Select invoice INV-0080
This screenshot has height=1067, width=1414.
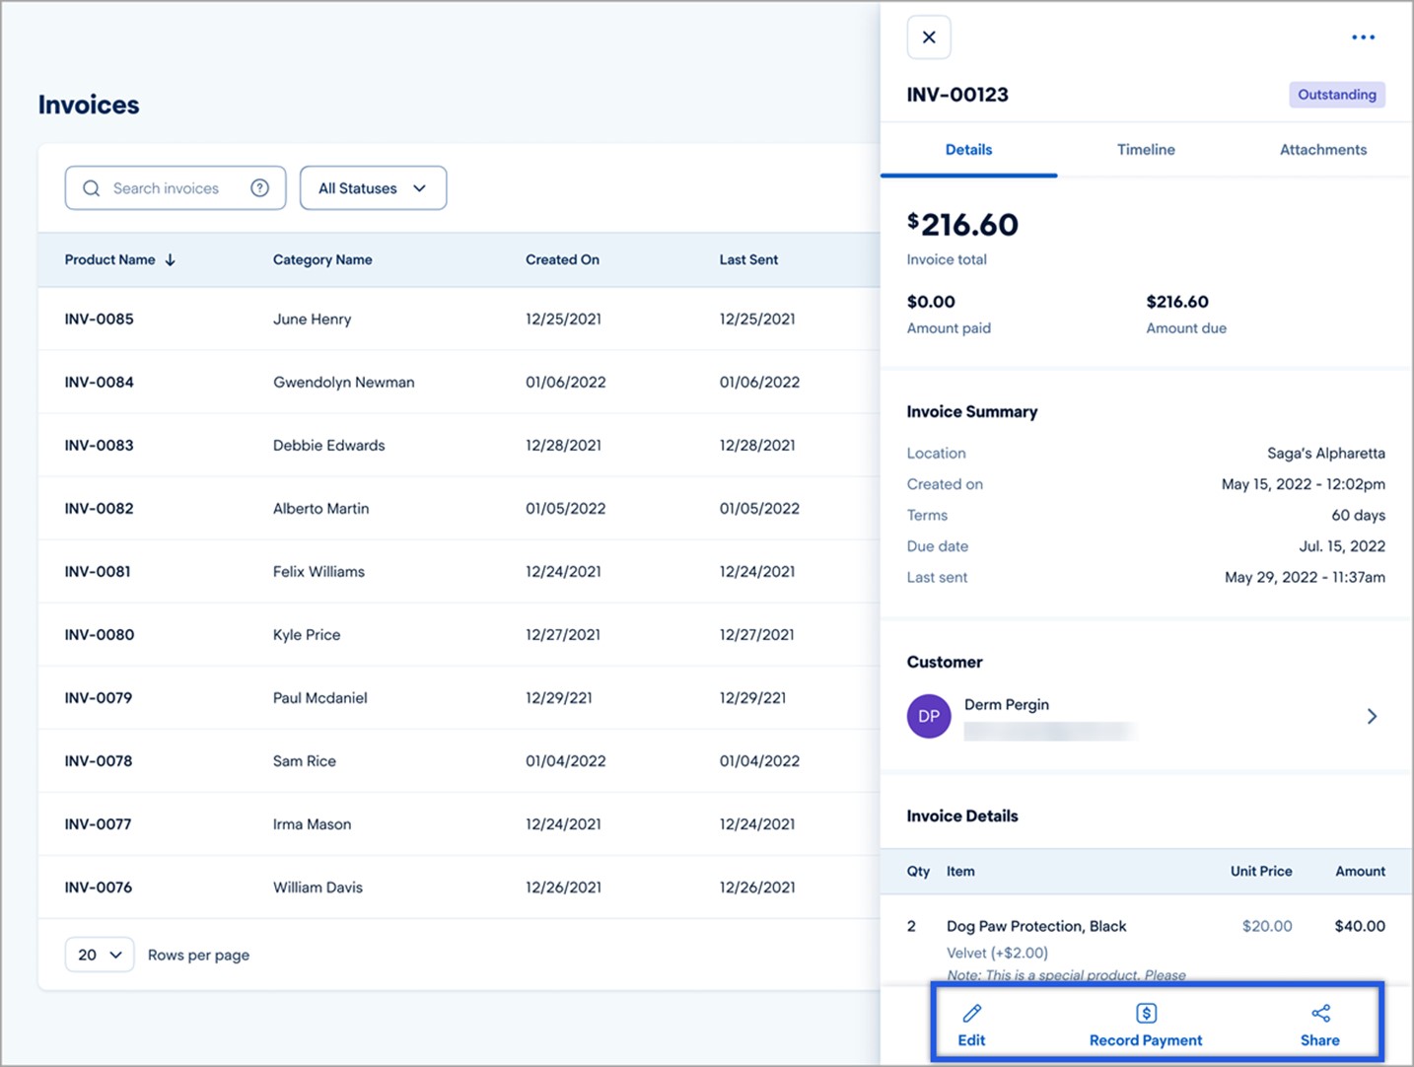pos(459,634)
